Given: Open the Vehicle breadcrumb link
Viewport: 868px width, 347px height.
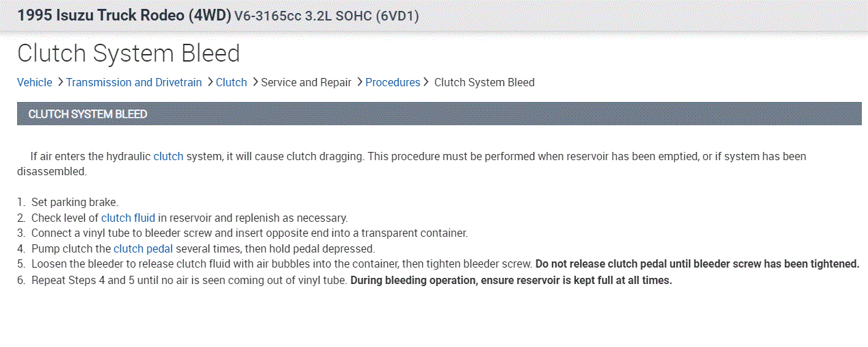Looking at the screenshot, I should point(34,82).
